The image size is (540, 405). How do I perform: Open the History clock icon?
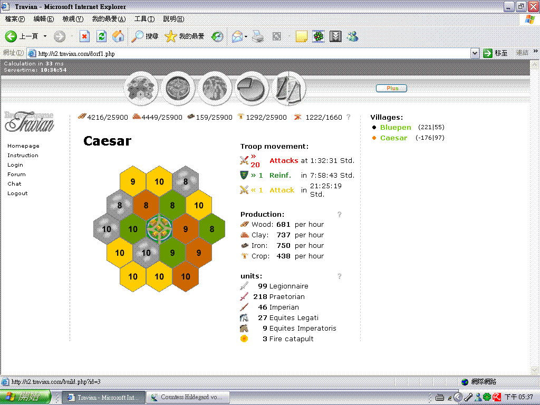pyautogui.click(x=217, y=36)
